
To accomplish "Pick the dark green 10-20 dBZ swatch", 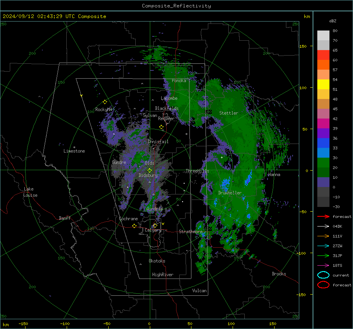I will [323, 172].
